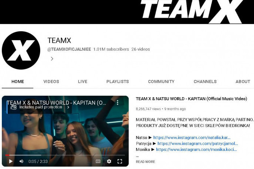Toggle closed captions on the video
Screen dimensions: 254x169
coord(98,161)
